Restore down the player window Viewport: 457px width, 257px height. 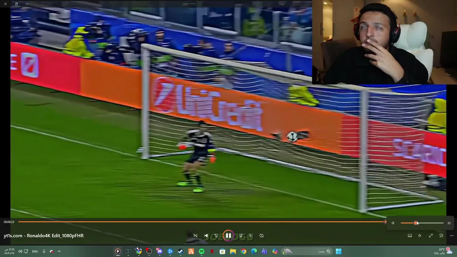16,4
